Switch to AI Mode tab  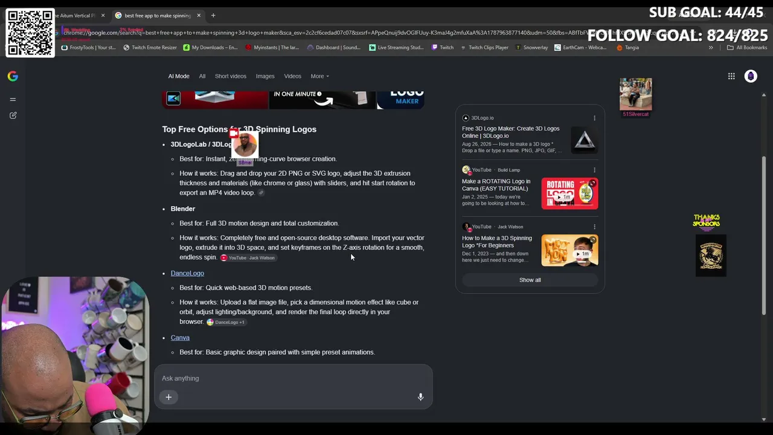tap(179, 76)
